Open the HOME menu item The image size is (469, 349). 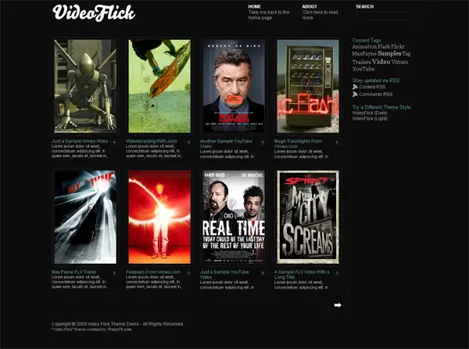255,6
